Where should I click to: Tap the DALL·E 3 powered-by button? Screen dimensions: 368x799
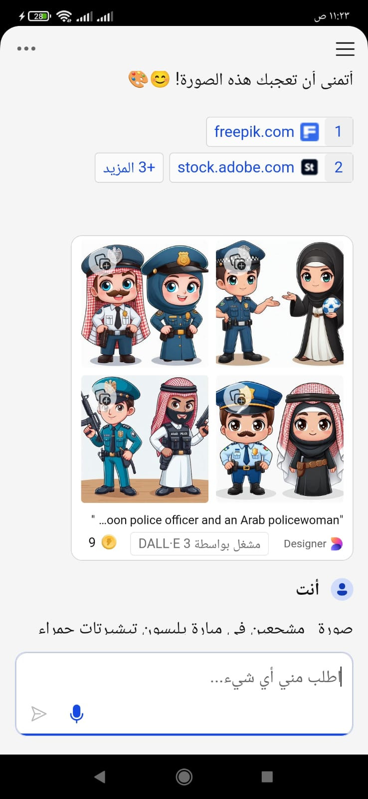[199, 544]
